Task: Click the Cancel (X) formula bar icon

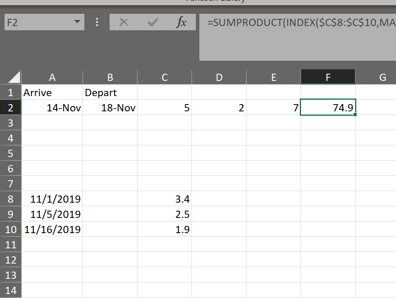Action: (x=124, y=23)
